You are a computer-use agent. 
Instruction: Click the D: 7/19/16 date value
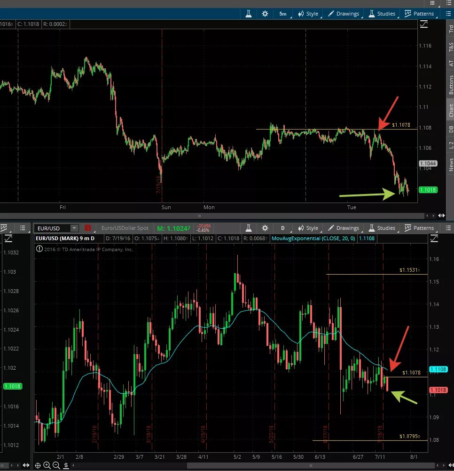point(118,238)
